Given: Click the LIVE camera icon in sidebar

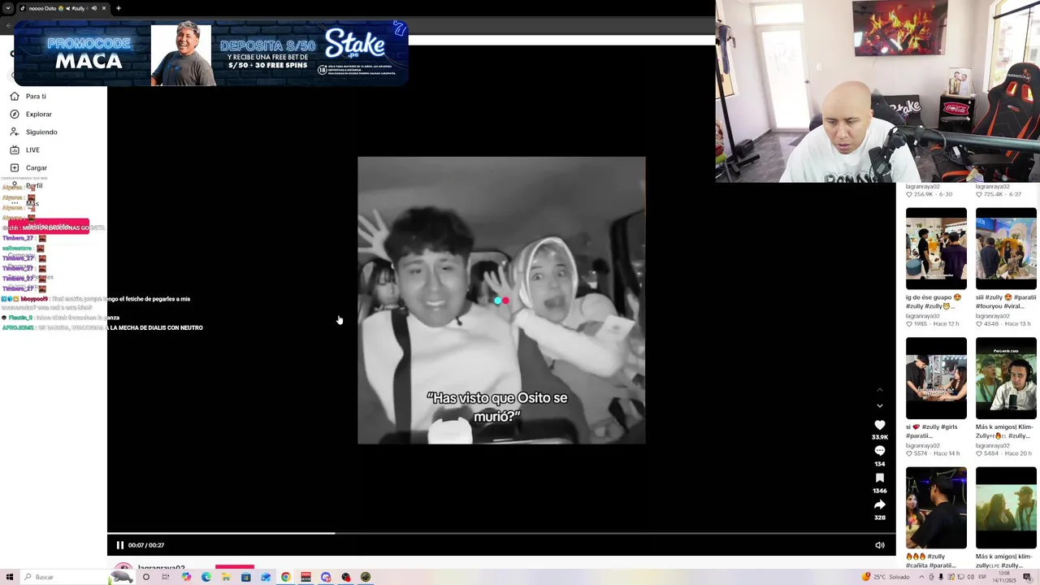Looking at the screenshot, I should pos(15,149).
